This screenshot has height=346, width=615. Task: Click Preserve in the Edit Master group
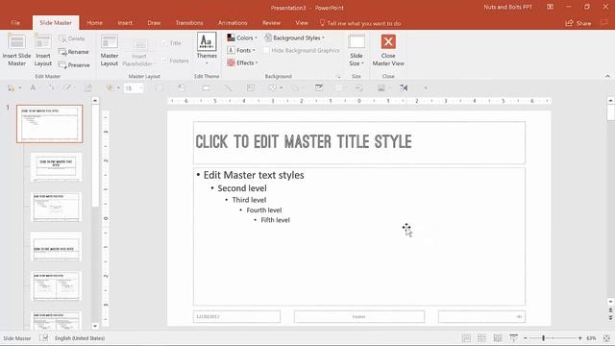click(x=74, y=64)
